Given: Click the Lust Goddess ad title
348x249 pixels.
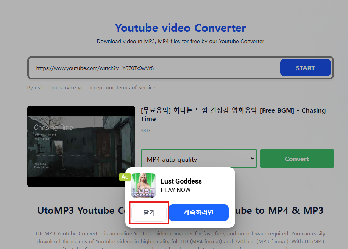Looking at the screenshot, I should (181, 181).
